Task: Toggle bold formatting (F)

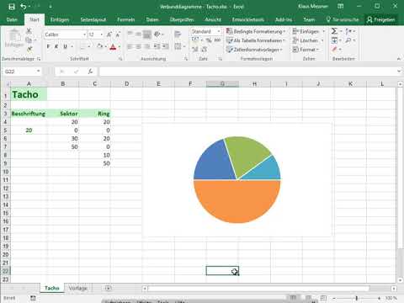Action: coord(48,46)
